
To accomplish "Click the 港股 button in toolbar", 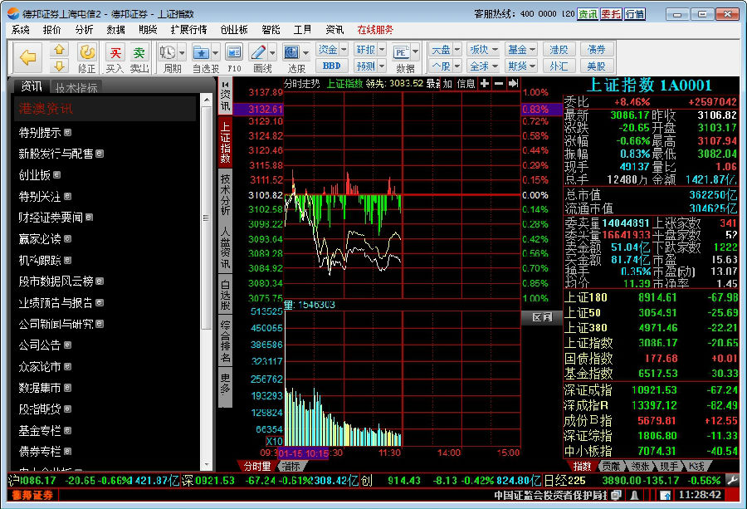I will (x=559, y=50).
